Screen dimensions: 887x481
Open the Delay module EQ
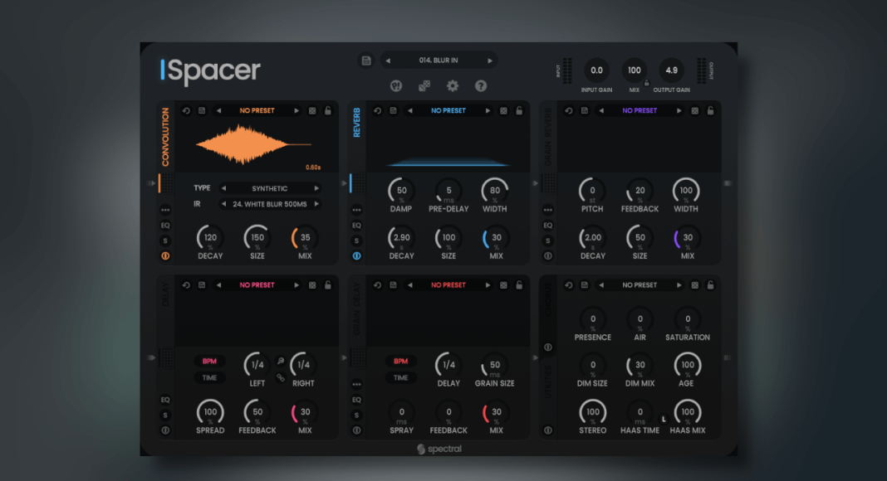click(165, 400)
